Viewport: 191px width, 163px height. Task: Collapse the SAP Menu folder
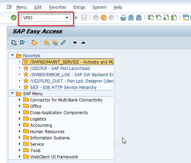point(12,93)
